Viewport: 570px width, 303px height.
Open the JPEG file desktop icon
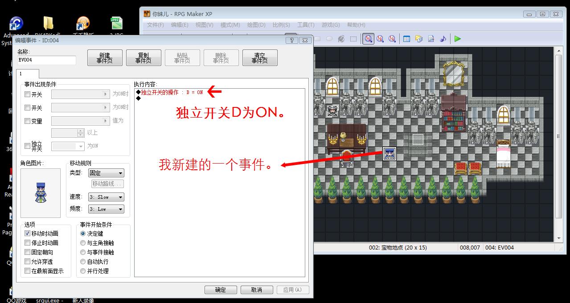(x=116, y=24)
